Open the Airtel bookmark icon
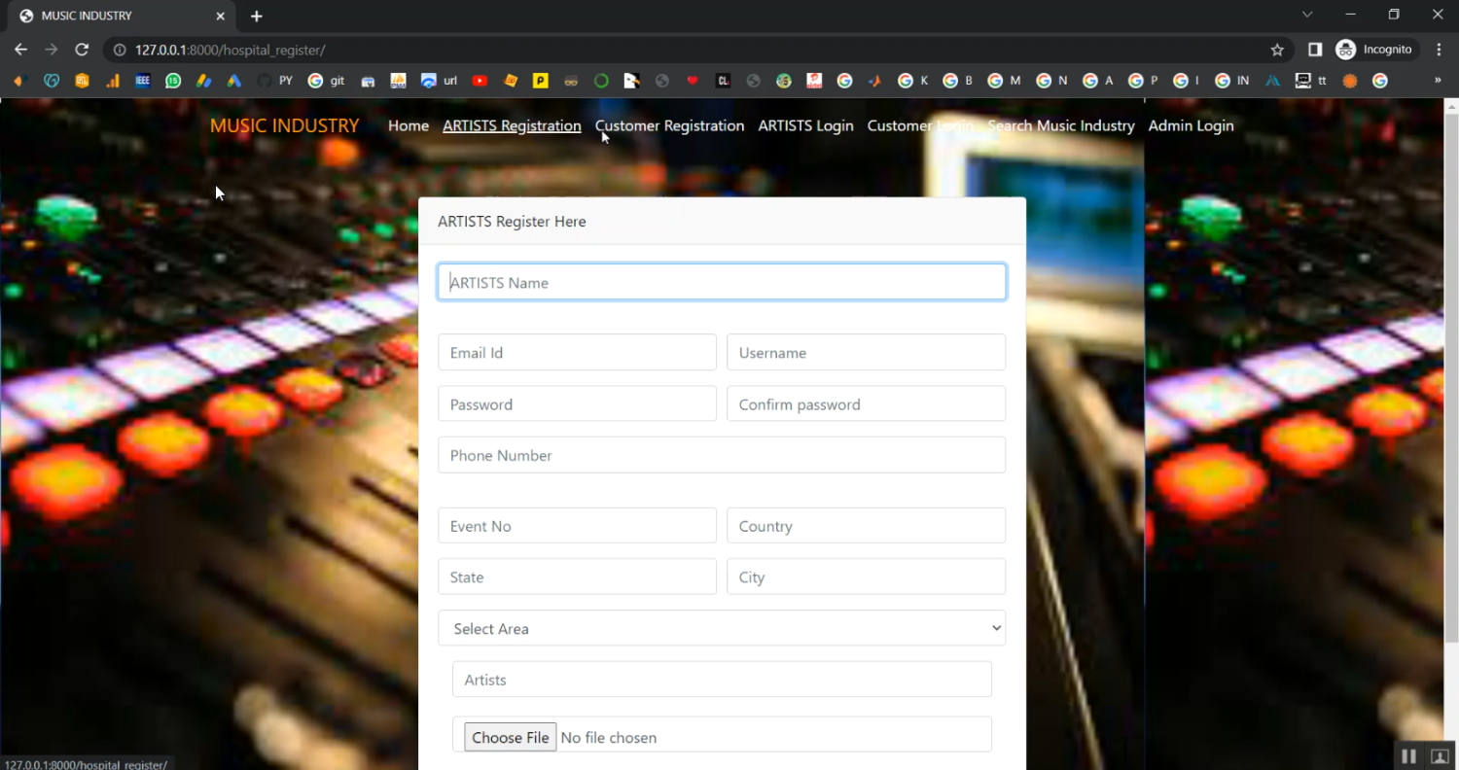This screenshot has height=770, width=1459. pos(814,81)
